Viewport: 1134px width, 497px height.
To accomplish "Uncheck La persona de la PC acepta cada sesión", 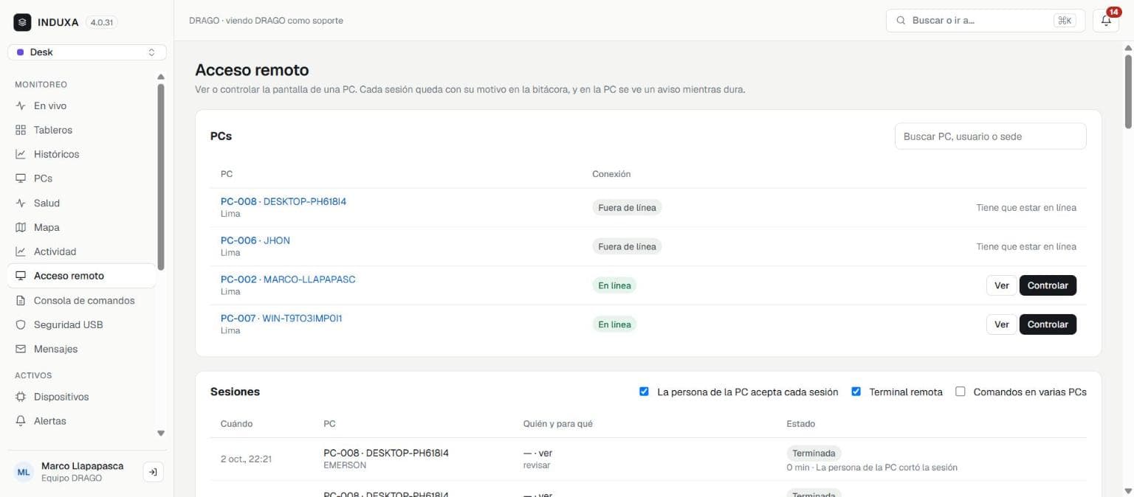I will (x=644, y=392).
